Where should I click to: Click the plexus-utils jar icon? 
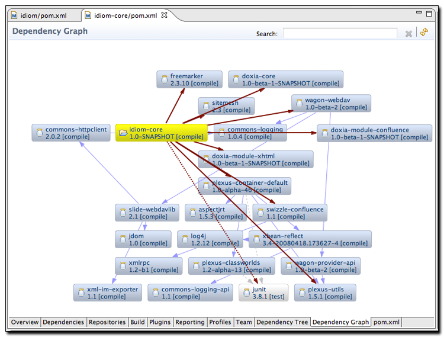click(301, 293)
